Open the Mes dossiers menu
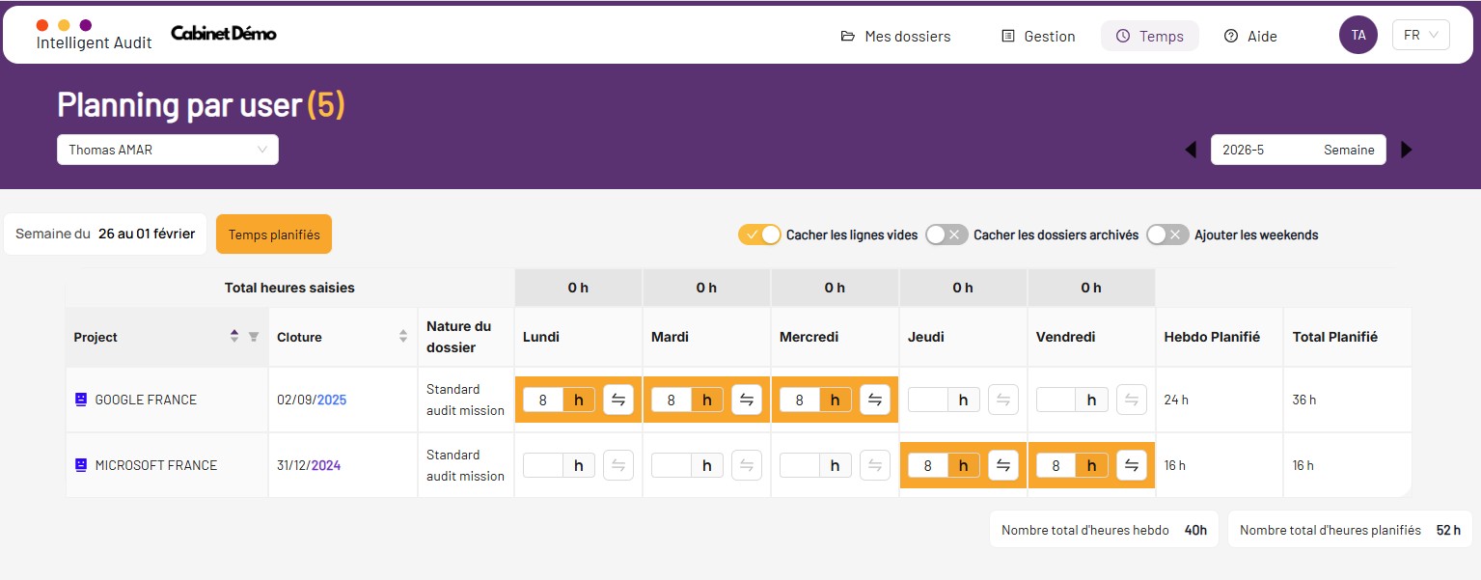1481x580 pixels. [895, 36]
